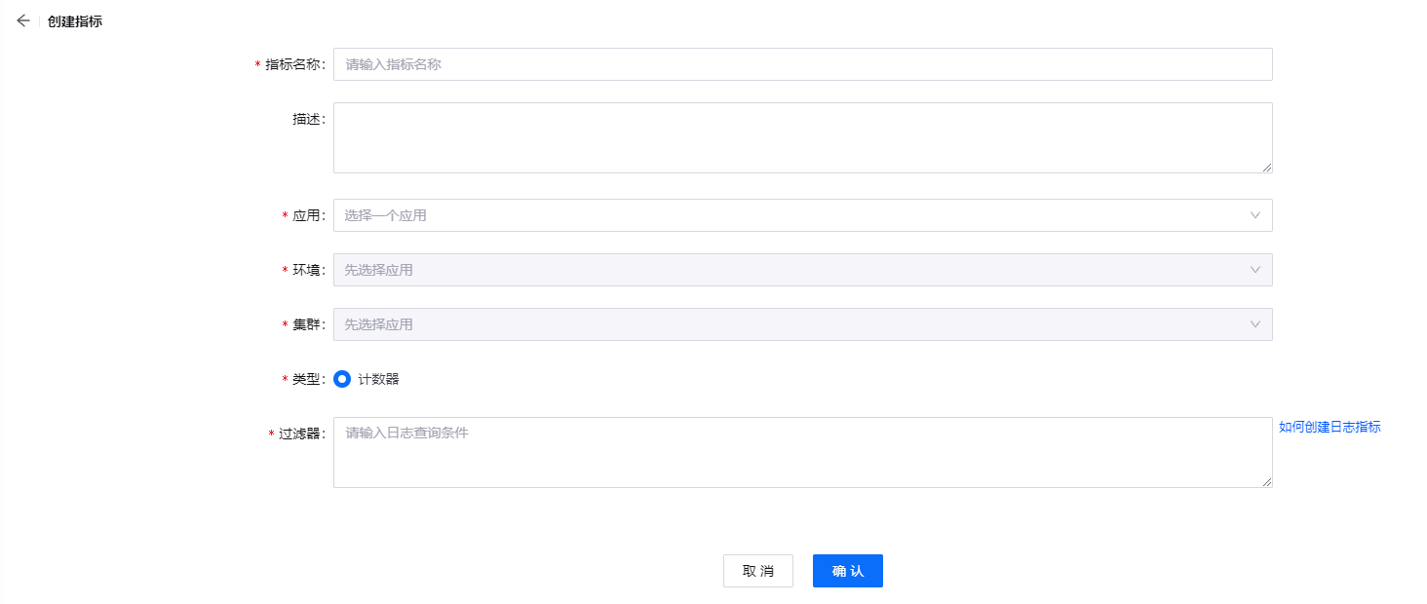Select the 计数器 radio button

[341, 379]
